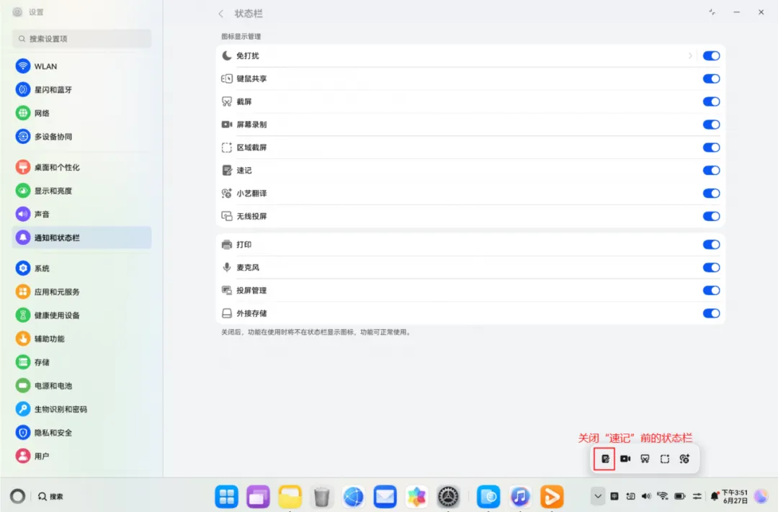The image size is (778, 512).
Task: Open the assistant orb at taskbar end
Action: (761, 496)
